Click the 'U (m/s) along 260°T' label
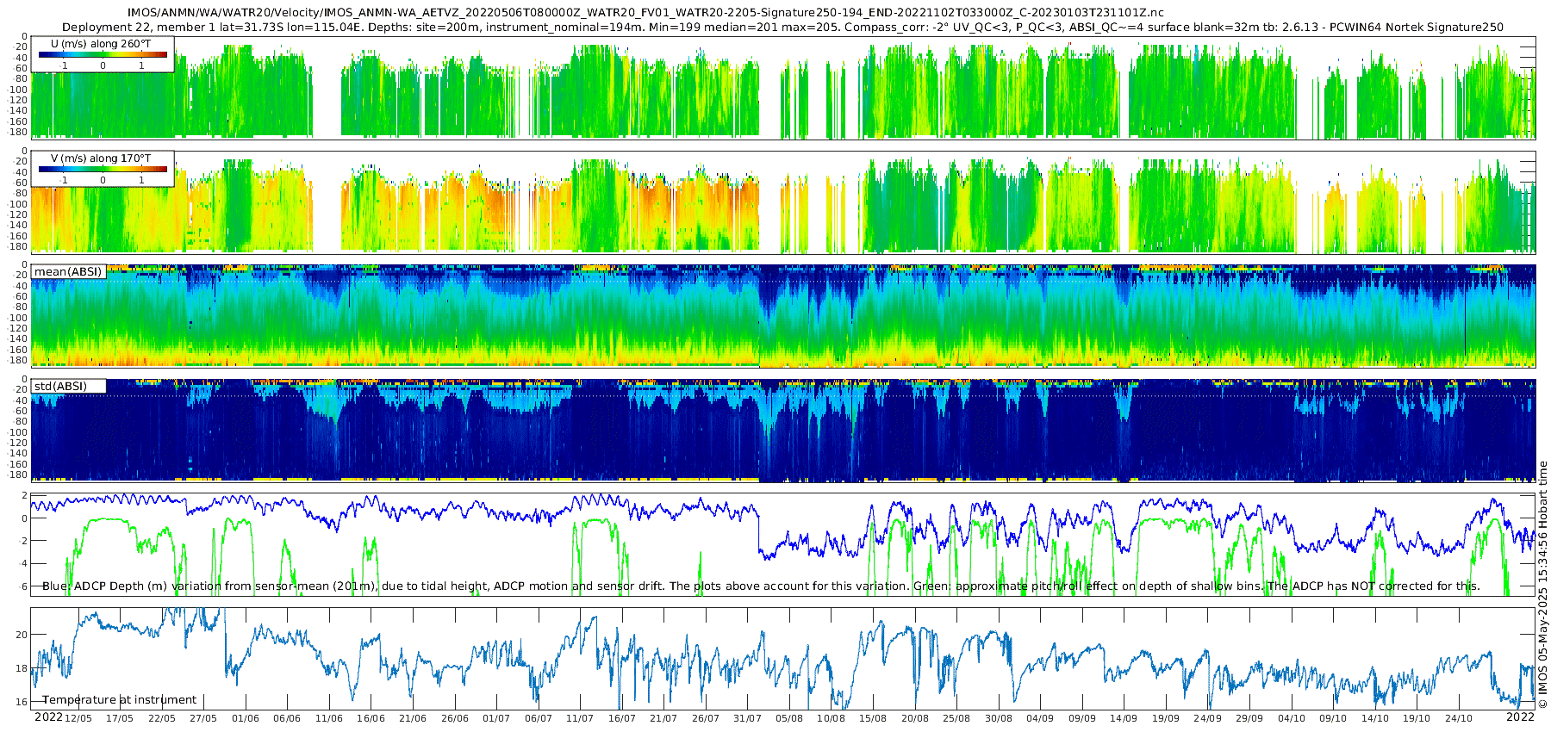The image size is (1551, 732). coord(101,44)
